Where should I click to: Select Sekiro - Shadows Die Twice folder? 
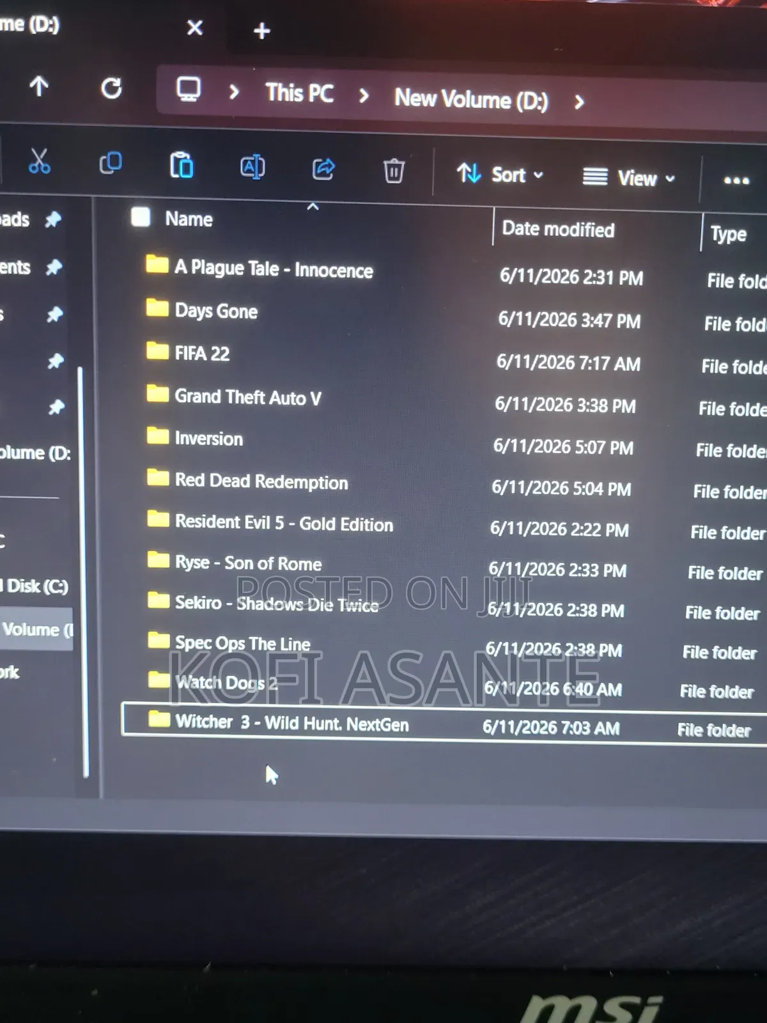pos(276,603)
